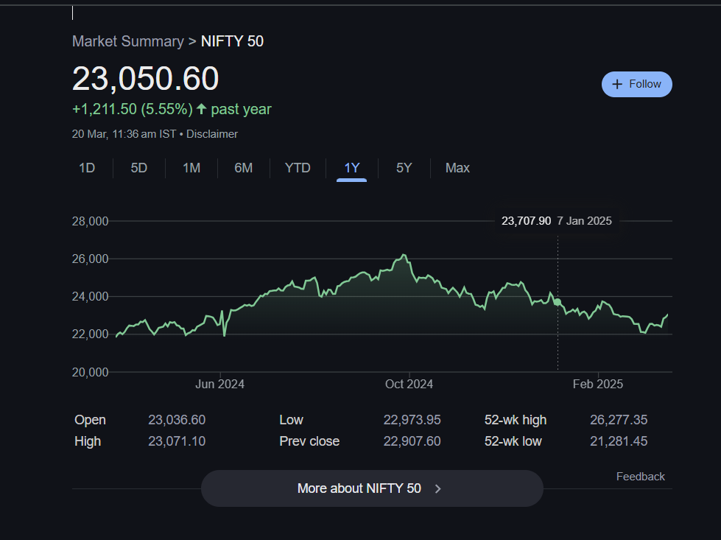This screenshot has width=721, height=540.
Task: Open the Market Summary breadcrumb link
Action: 127,41
